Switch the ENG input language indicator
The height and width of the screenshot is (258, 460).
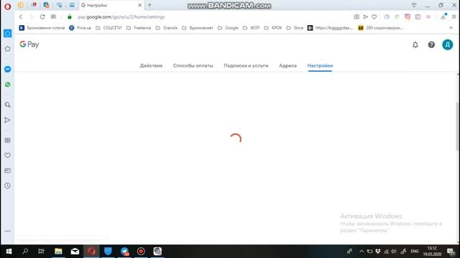(415, 252)
